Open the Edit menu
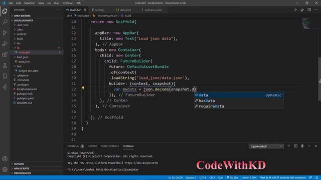The height and width of the screenshot is (180, 321). click(x=19, y=3)
